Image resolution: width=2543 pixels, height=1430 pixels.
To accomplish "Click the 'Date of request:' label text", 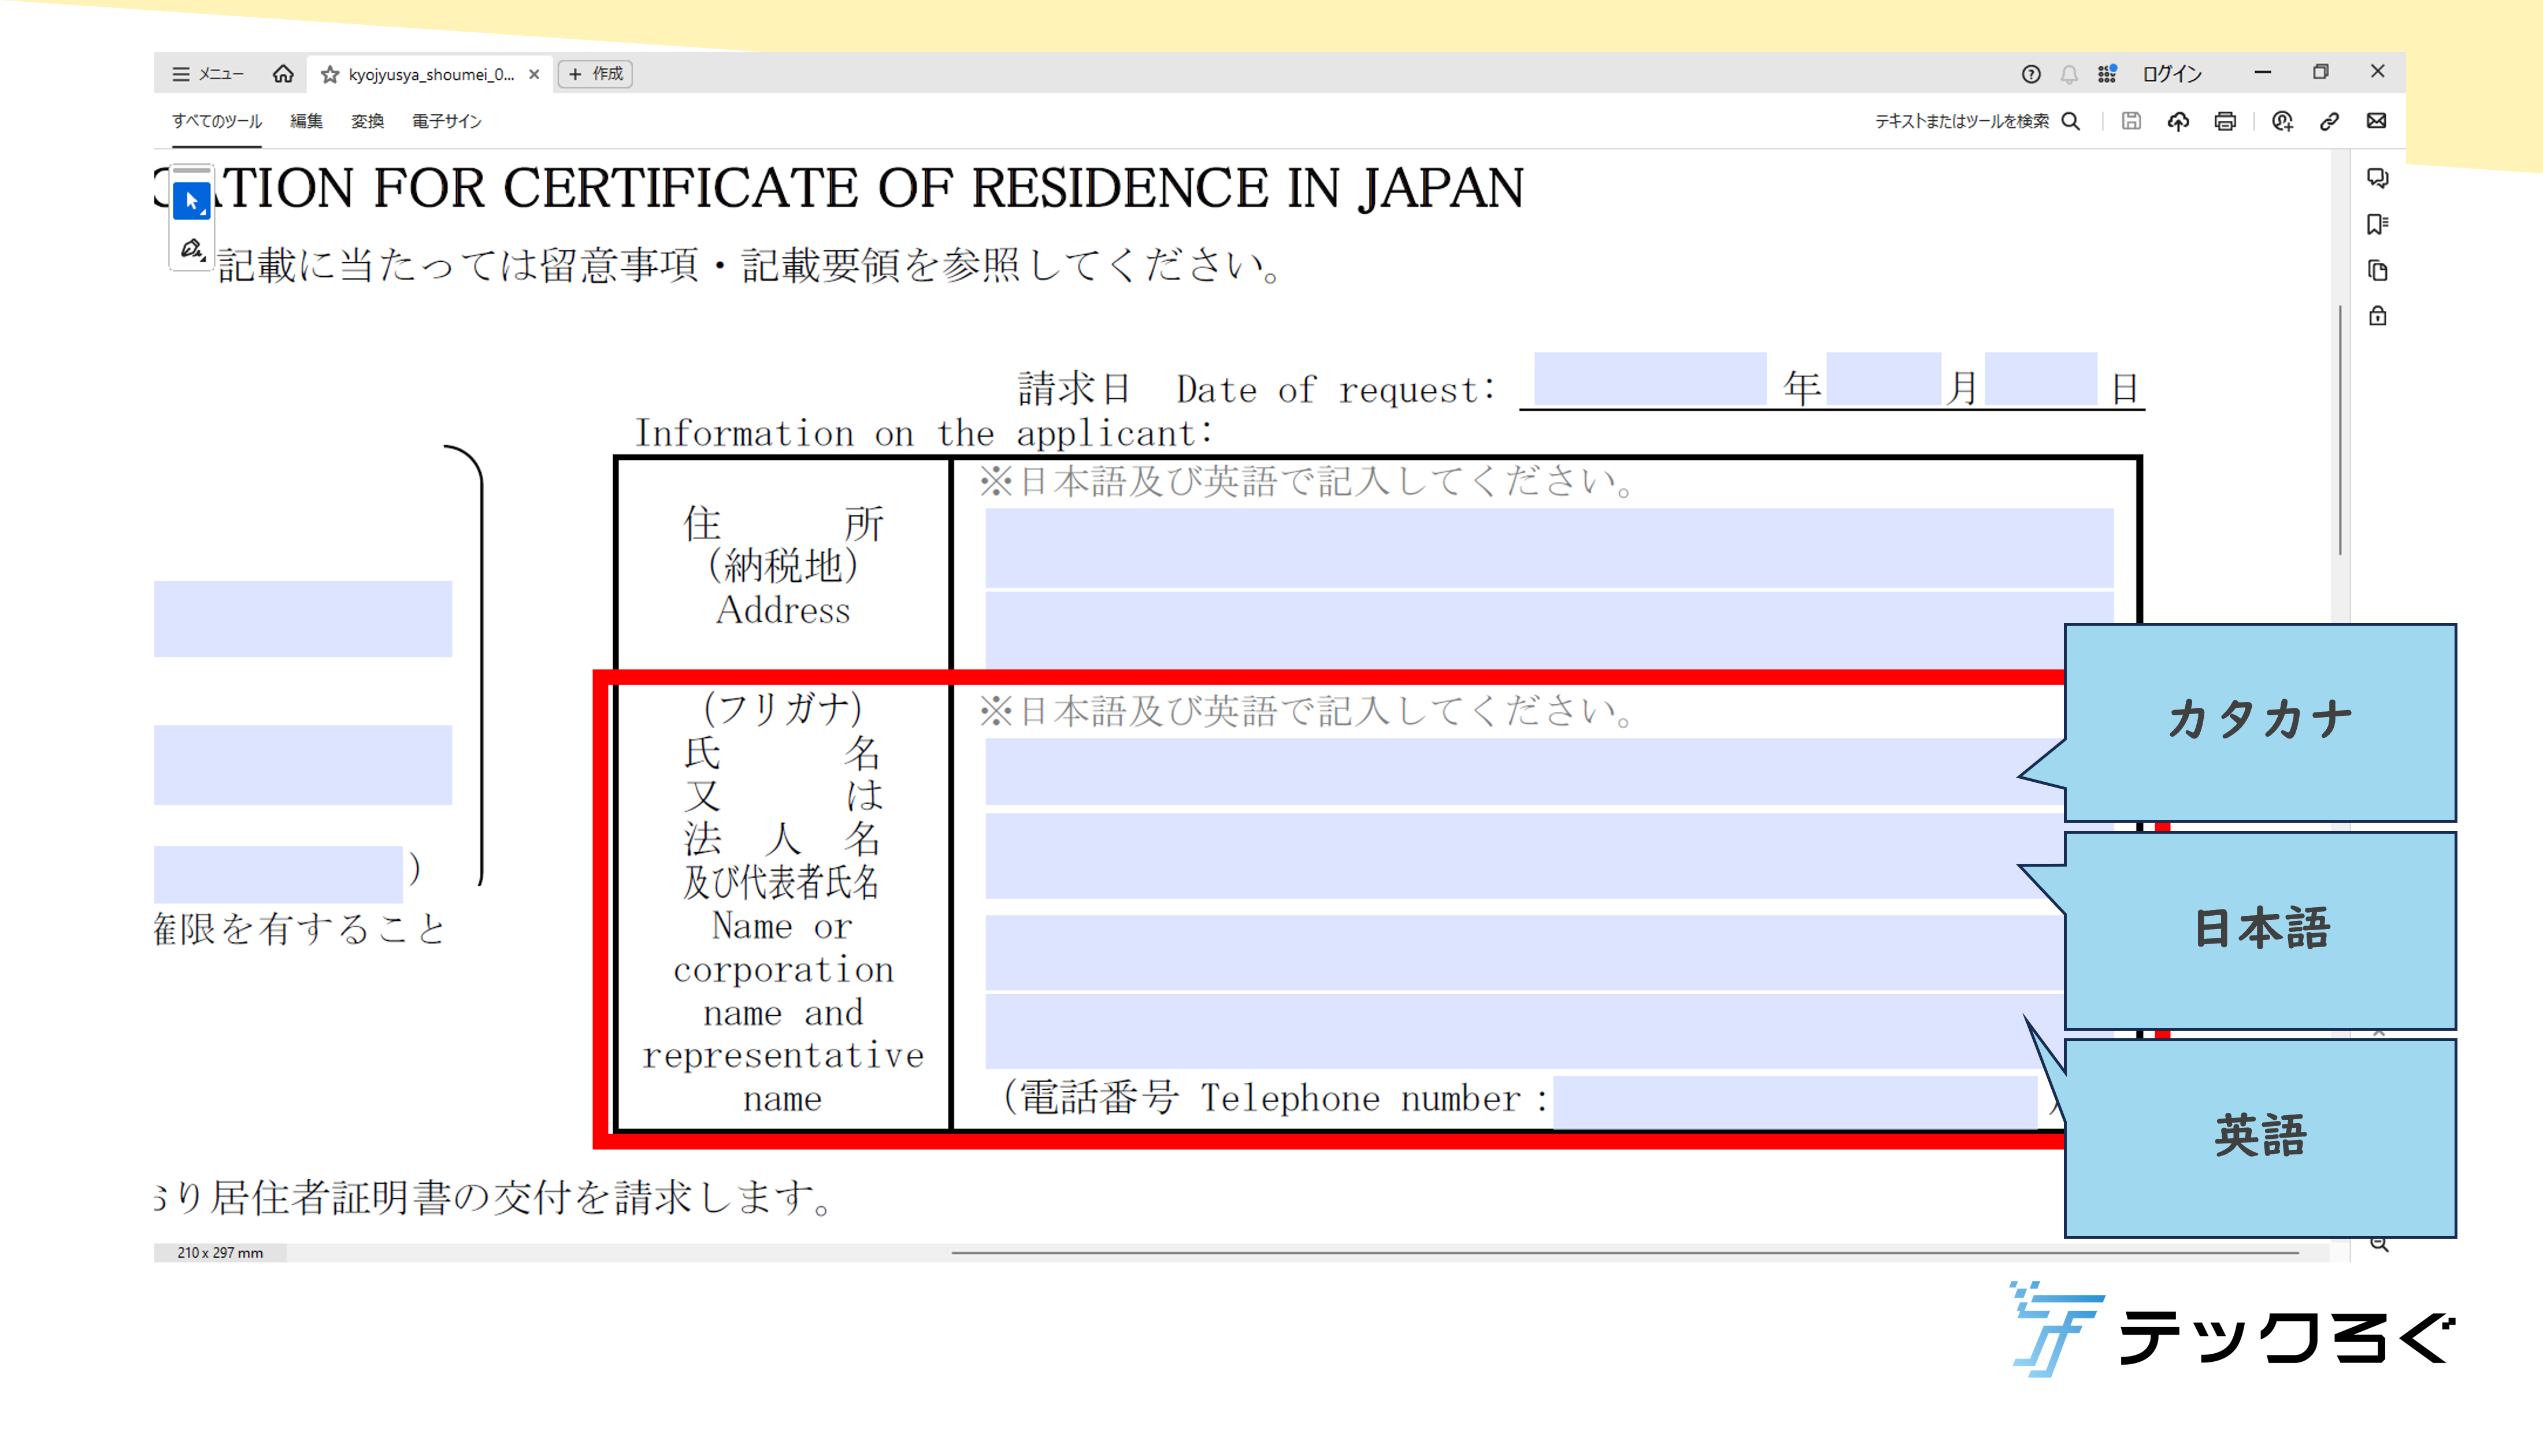I will click(1336, 390).
